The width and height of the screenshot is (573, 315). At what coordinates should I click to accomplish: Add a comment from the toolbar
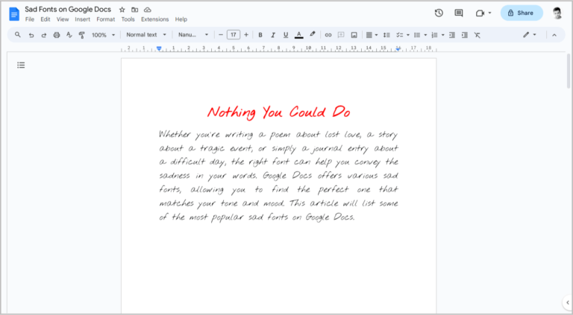pyautogui.click(x=341, y=35)
